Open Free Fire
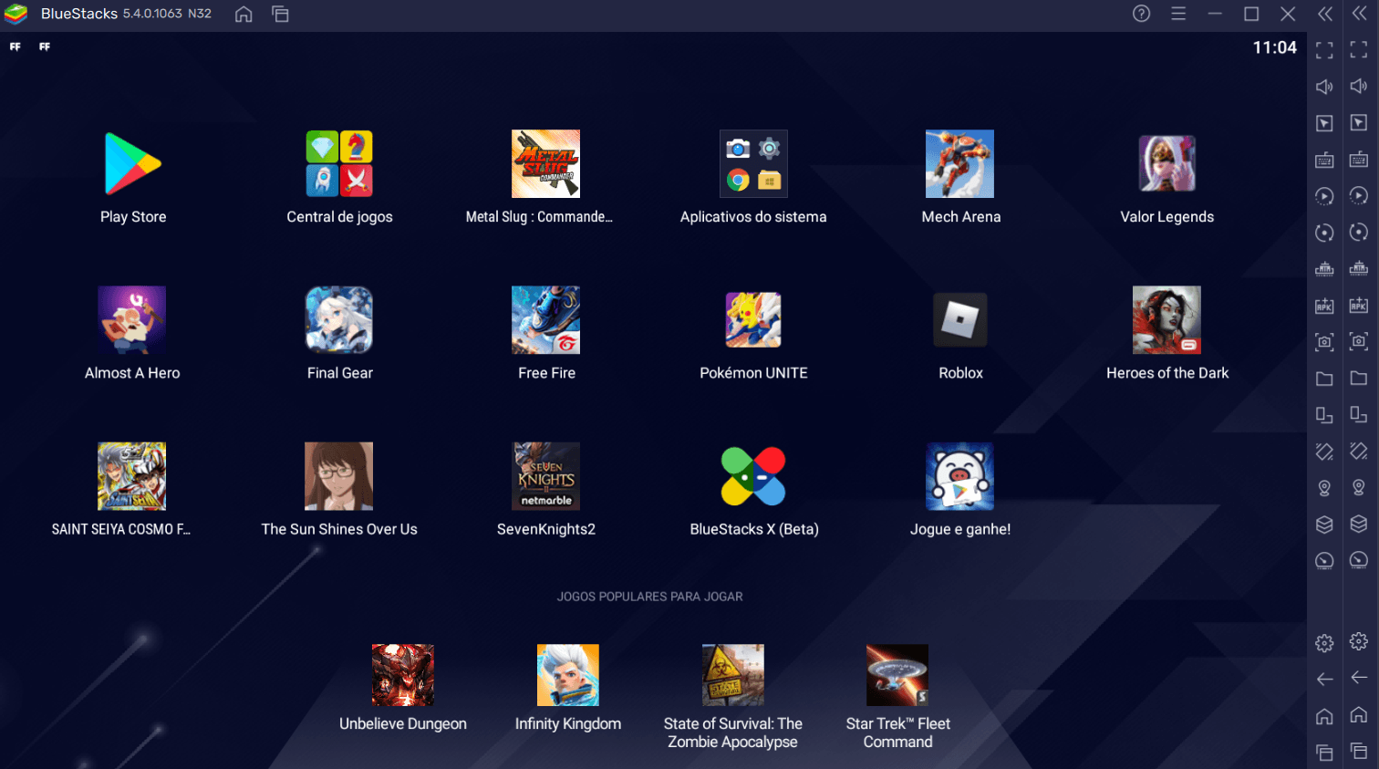 click(x=545, y=320)
